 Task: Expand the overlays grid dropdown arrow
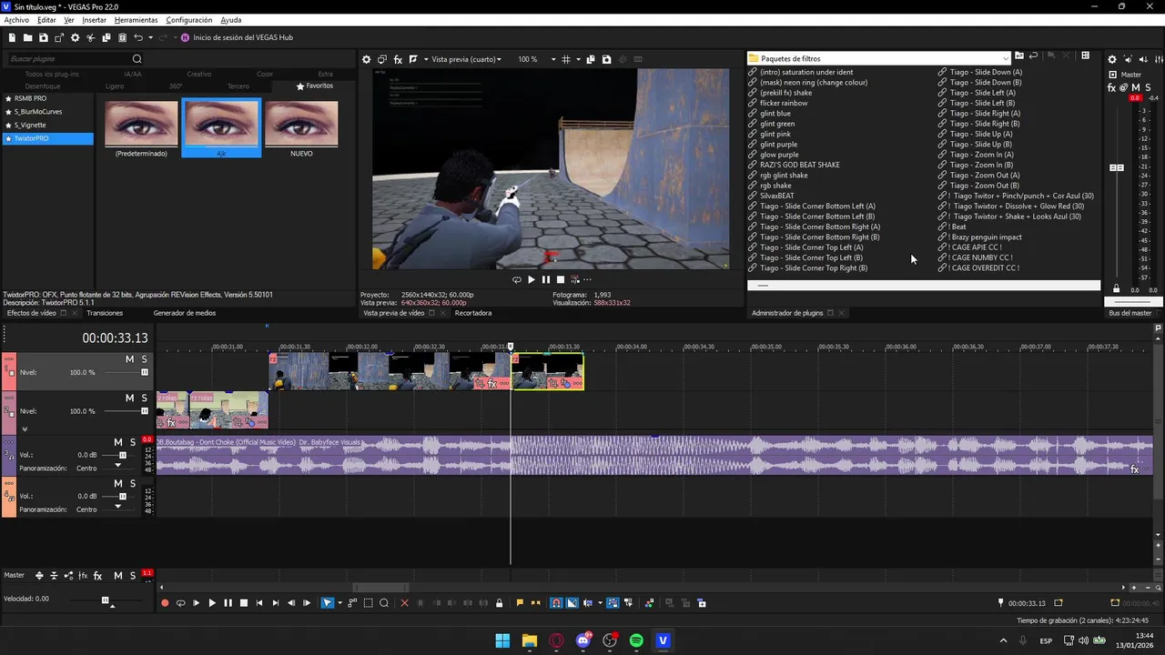tap(578, 59)
